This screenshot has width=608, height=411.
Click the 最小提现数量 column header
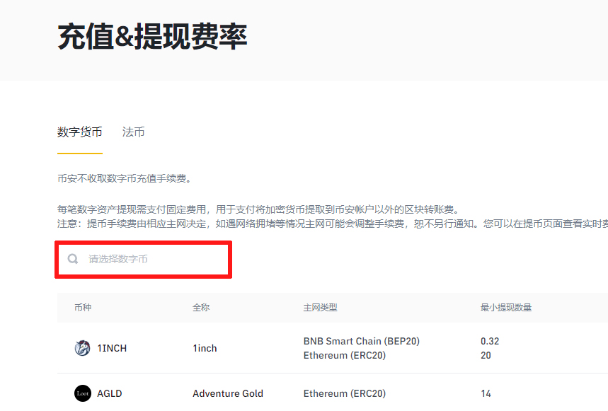coord(506,308)
